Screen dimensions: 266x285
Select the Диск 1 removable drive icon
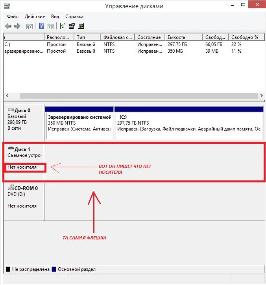pyautogui.click(x=11, y=149)
